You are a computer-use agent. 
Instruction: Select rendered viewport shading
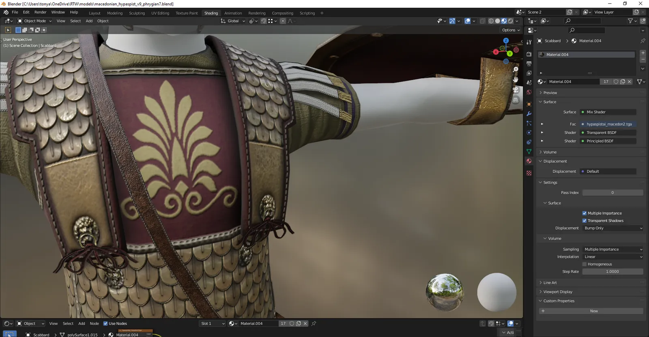(510, 21)
